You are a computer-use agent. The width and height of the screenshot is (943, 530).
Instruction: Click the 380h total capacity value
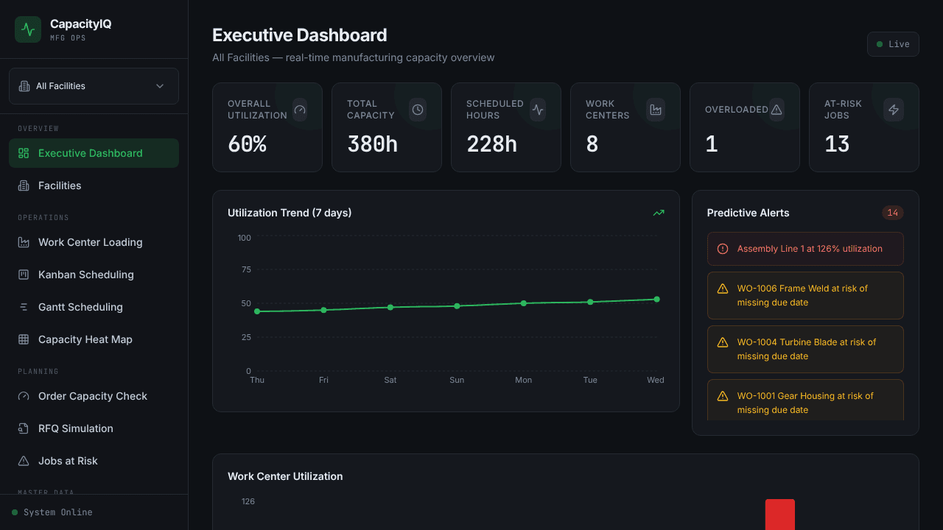click(372, 144)
